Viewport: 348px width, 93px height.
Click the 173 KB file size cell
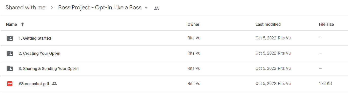click(x=325, y=84)
